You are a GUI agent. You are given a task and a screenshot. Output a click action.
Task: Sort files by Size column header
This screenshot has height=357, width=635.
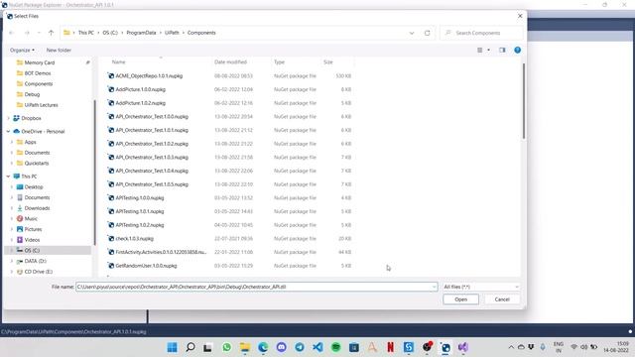(328, 61)
